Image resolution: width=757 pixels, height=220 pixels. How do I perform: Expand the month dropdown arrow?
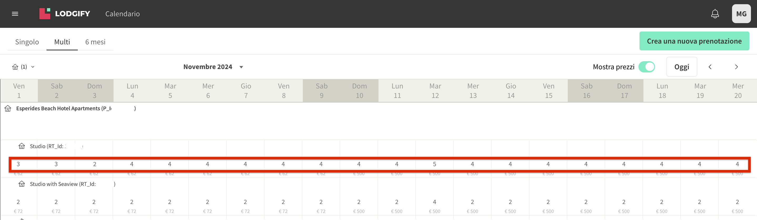pos(241,67)
